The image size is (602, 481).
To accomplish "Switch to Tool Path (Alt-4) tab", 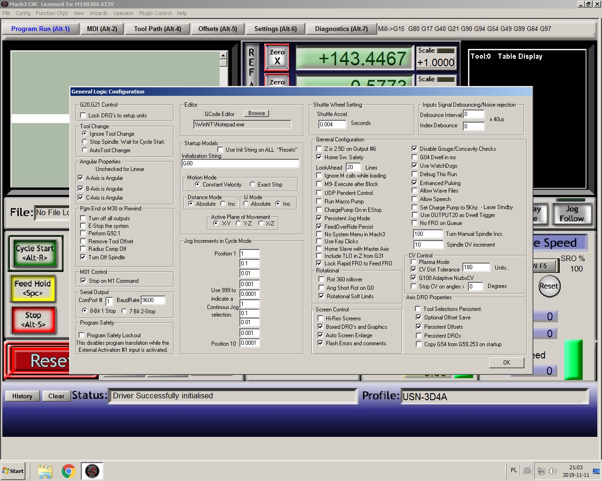I will [x=158, y=29].
